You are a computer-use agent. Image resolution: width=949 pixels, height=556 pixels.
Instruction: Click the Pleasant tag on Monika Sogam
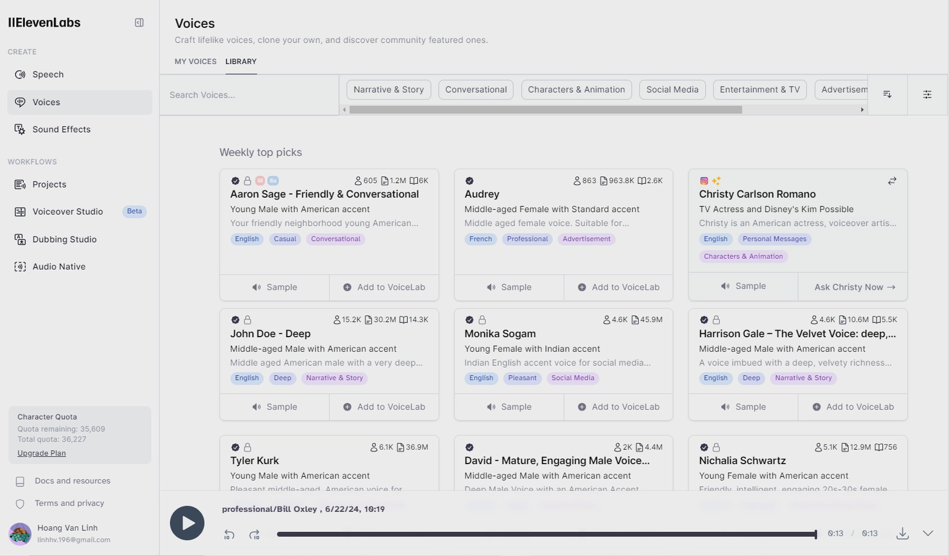pos(522,378)
